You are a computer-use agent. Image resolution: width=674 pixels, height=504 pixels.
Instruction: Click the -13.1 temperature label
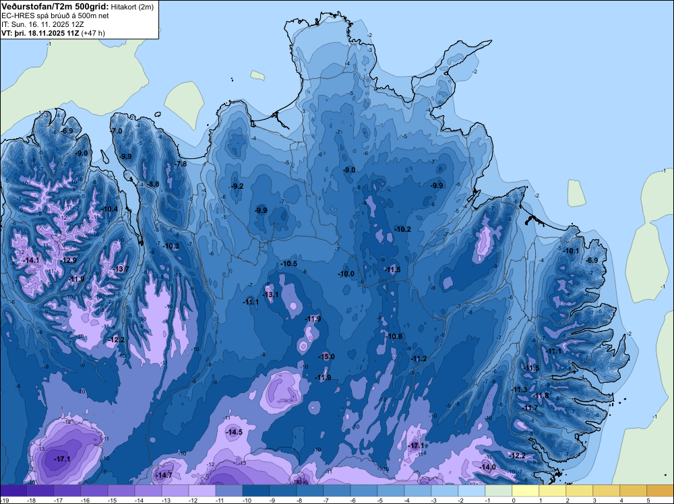click(x=270, y=294)
